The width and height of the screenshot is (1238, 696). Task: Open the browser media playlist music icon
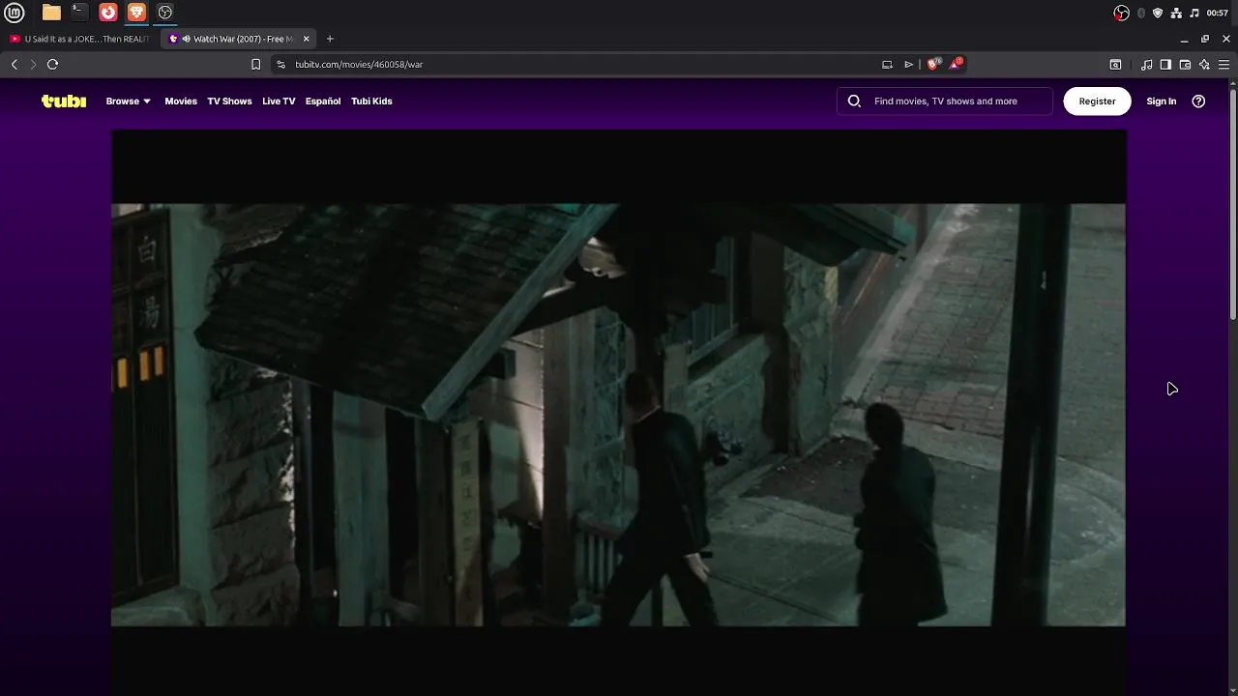click(1146, 65)
